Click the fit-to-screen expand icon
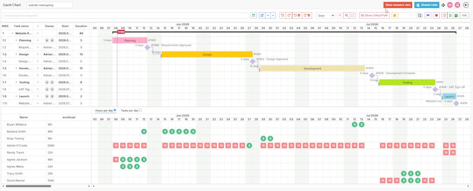The width and height of the screenshot is (473, 191). [353, 15]
